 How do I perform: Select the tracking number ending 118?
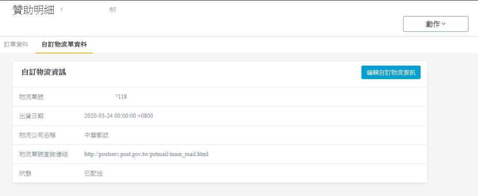pyautogui.click(x=121, y=97)
